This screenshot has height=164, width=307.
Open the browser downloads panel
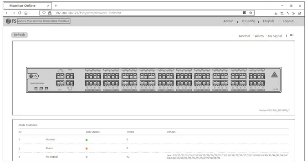pos(276,13)
